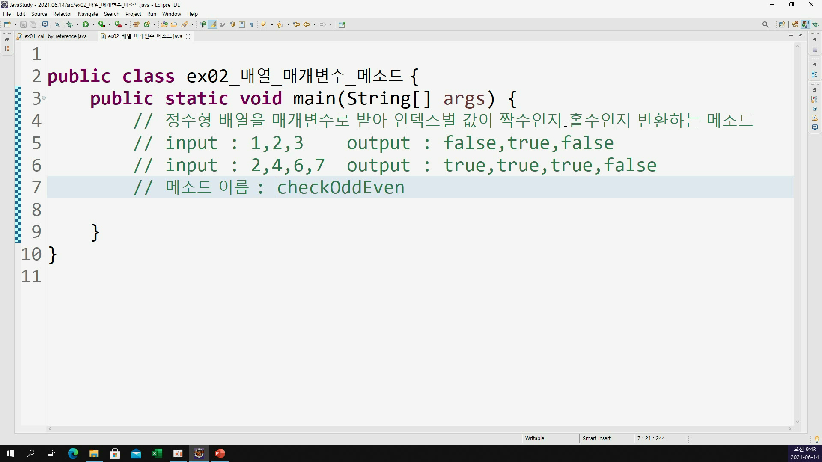Expand the New wizard dropdown arrow
Viewport: 822px width, 462px height.
pos(15,24)
